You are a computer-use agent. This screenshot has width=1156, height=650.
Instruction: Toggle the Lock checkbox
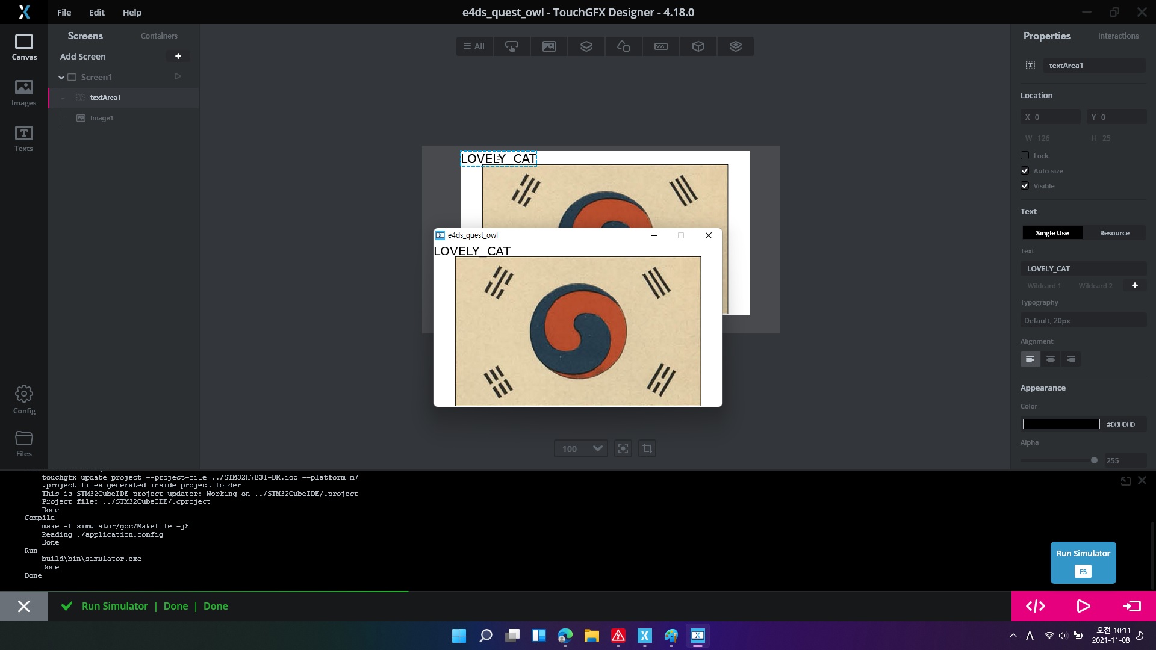[x=1025, y=155]
